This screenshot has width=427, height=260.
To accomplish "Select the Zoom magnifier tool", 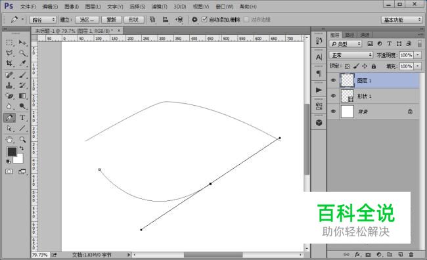I will [x=22, y=140].
